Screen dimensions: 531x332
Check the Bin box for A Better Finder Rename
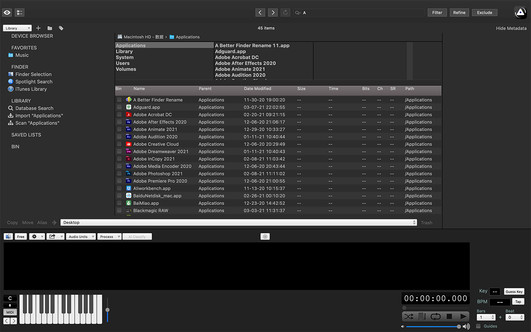point(119,100)
